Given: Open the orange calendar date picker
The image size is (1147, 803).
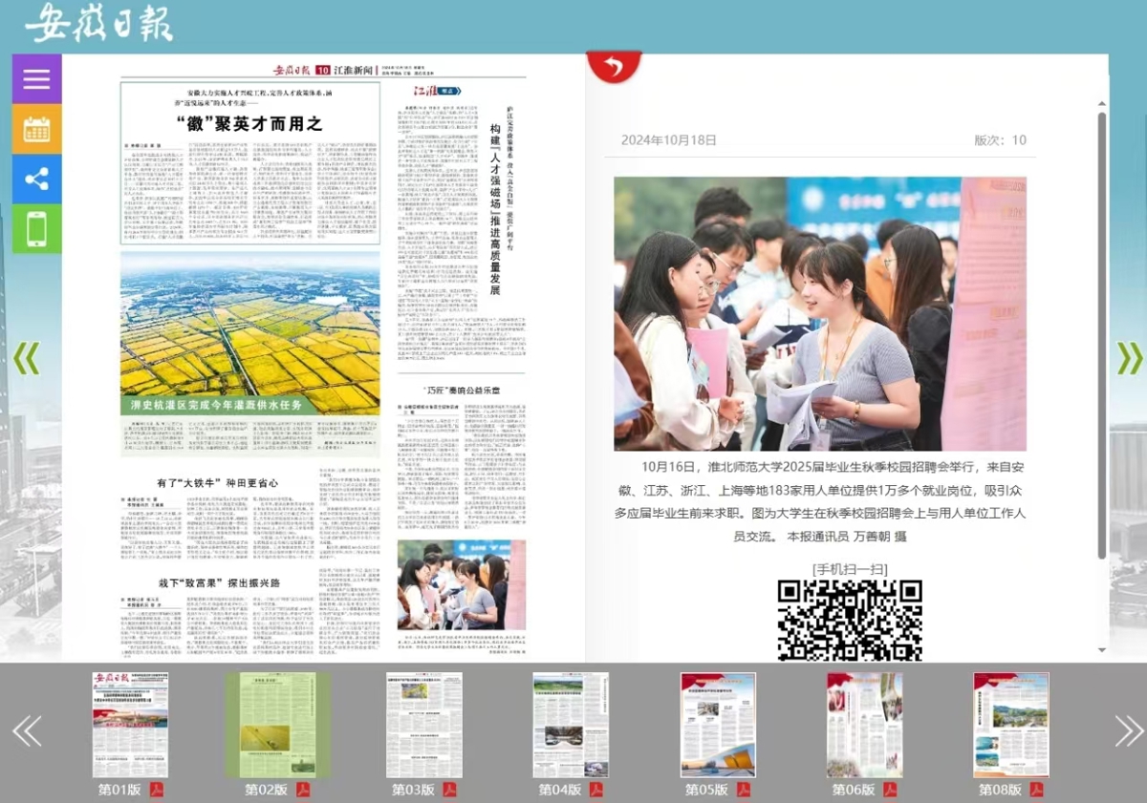Looking at the screenshot, I should 36,129.
